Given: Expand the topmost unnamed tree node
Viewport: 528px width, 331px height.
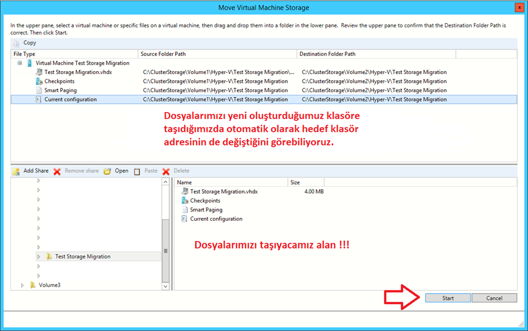Looking at the screenshot, I should pos(39,181).
